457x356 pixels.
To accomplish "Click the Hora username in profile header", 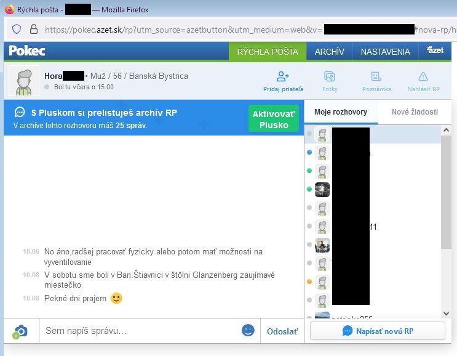I will coord(54,76).
